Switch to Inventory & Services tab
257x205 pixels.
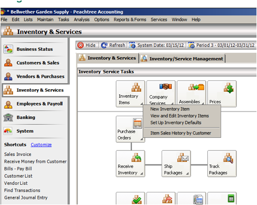point(108,58)
